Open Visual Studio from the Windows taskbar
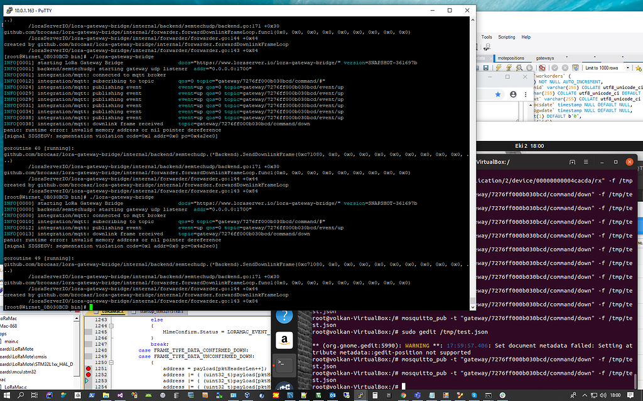This screenshot has width=643, height=401. coord(120,395)
